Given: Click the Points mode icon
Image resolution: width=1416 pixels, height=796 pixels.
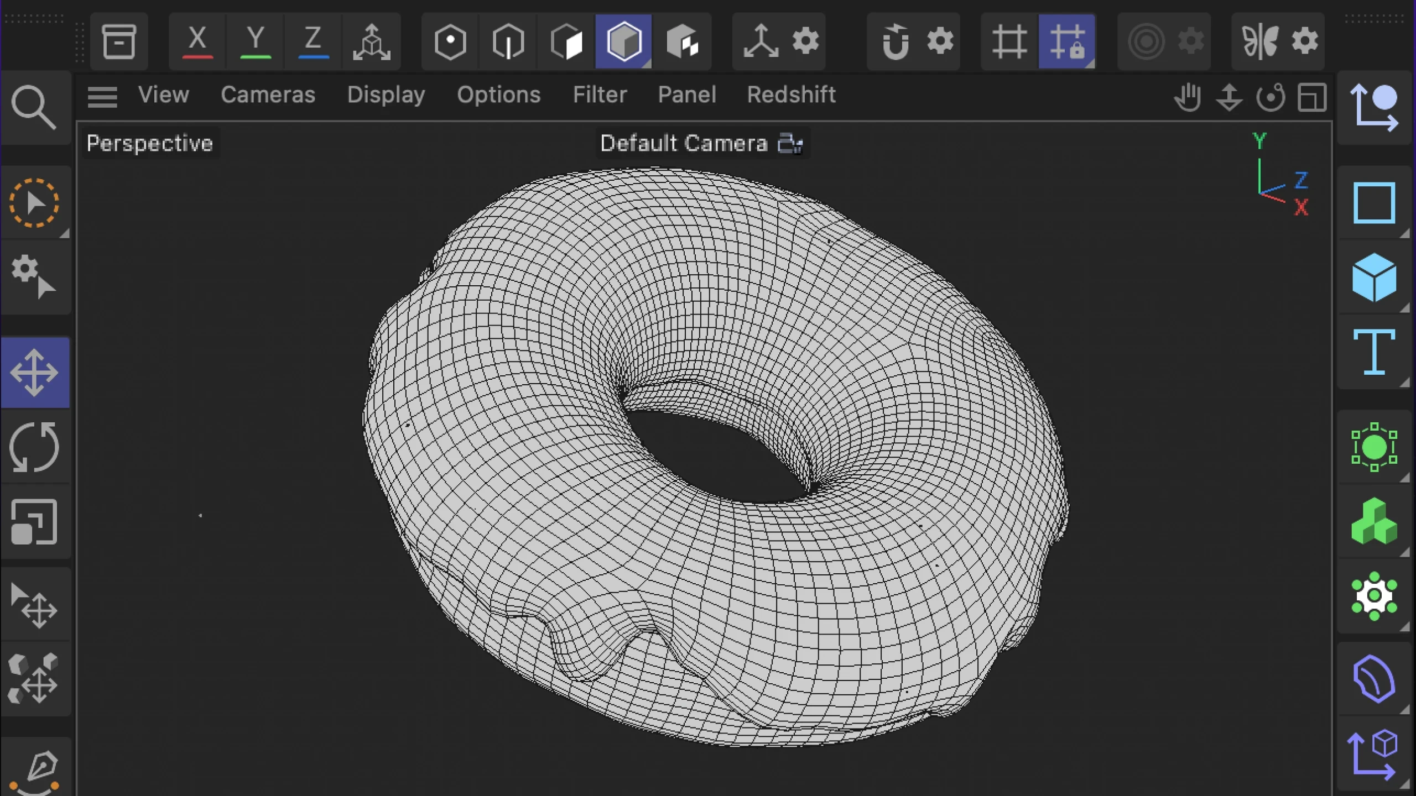Looking at the screenshot, I should pyautogui.click(x=450, y=41).
